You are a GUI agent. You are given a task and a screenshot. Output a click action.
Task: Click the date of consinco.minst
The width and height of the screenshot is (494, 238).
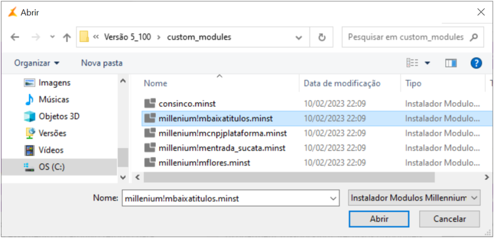[335, 104]
